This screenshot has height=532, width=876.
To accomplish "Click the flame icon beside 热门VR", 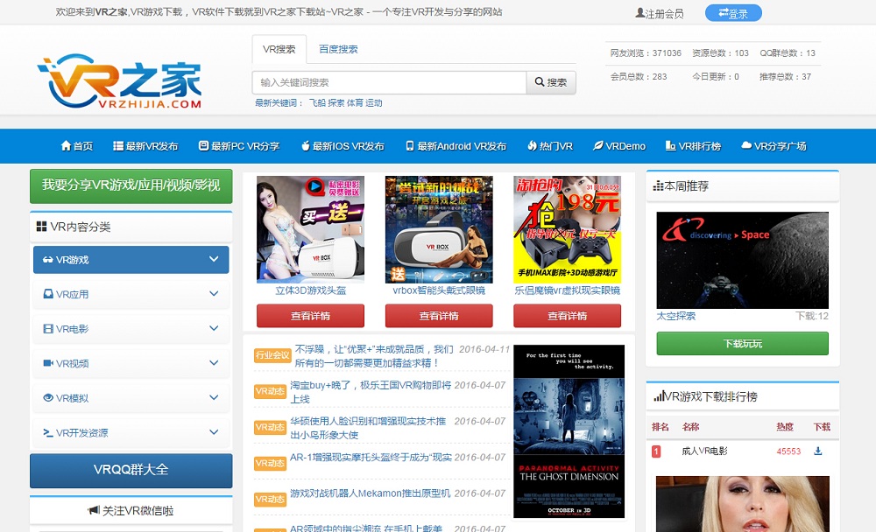I will point(532,146).
